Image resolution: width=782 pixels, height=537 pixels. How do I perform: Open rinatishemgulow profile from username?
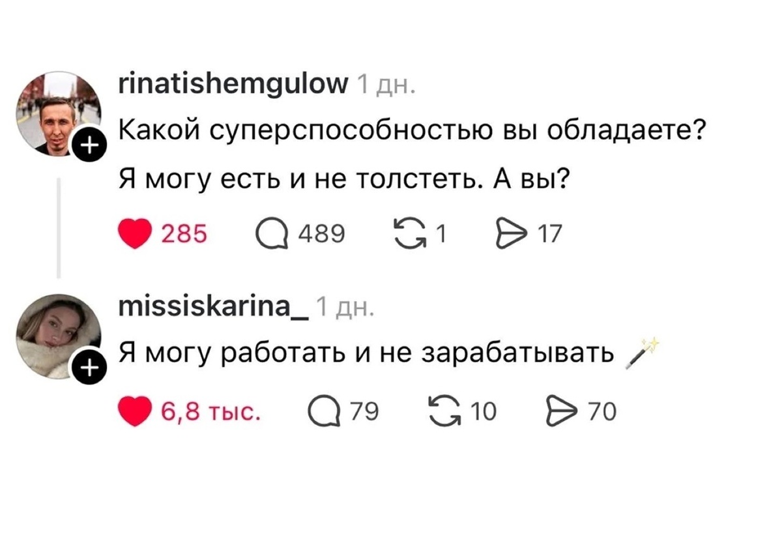point(235,83)
